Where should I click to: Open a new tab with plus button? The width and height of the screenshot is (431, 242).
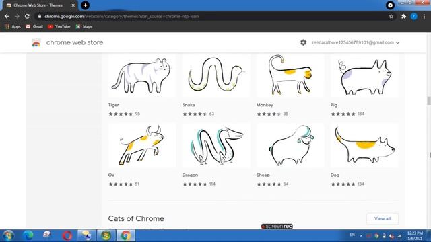click(85, 5)
